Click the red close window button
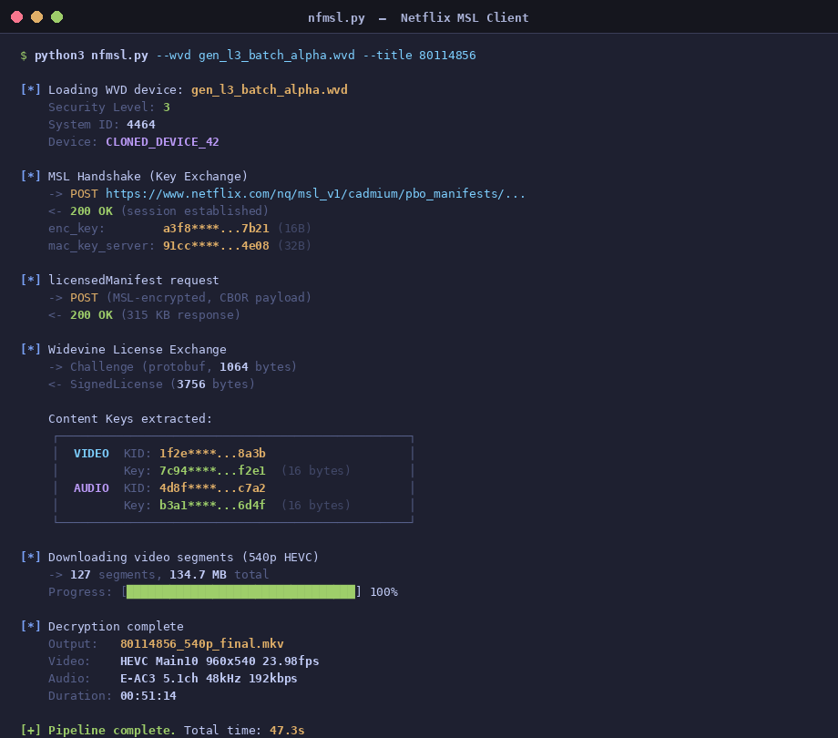 pyautogui.click(x=16, y=17)
